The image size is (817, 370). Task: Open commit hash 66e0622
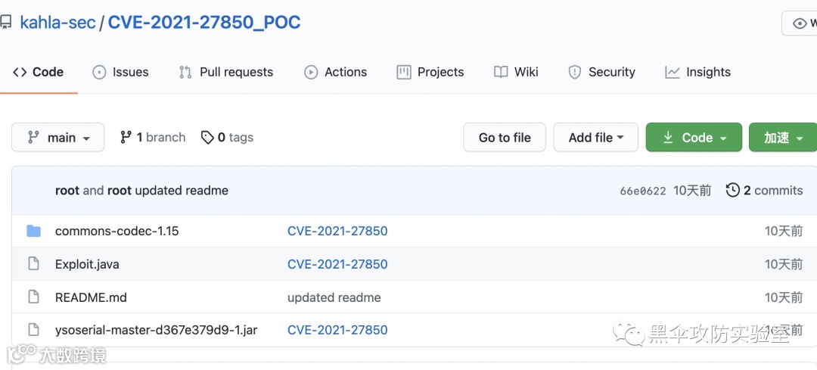click(643, 191)
